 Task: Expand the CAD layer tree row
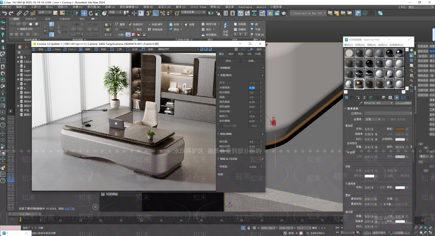(x=18, y=62)
